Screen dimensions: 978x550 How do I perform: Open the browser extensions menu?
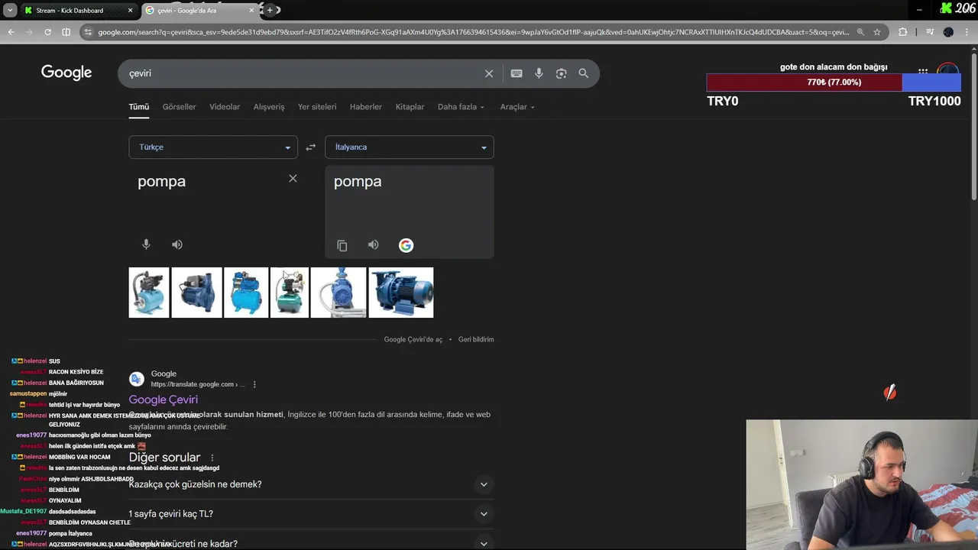coord(903,32)
